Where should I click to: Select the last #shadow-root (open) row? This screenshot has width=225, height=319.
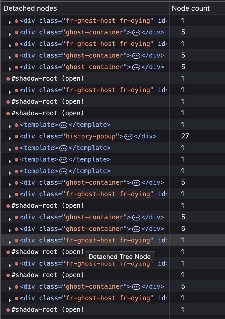(x=47, y=310)
